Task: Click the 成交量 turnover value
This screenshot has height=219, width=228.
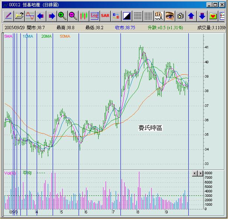Action: [211, 28]
